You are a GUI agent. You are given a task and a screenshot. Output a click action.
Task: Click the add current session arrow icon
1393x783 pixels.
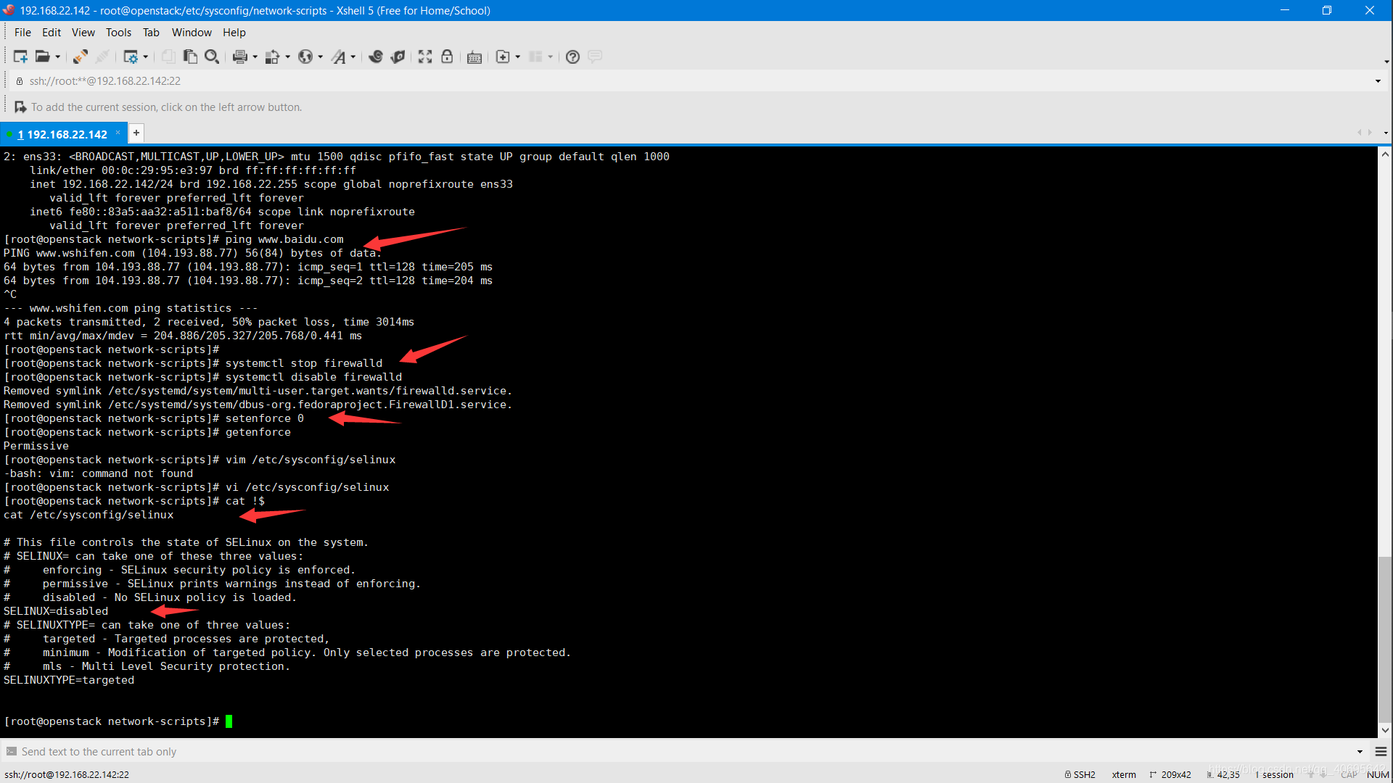[20, 107]
